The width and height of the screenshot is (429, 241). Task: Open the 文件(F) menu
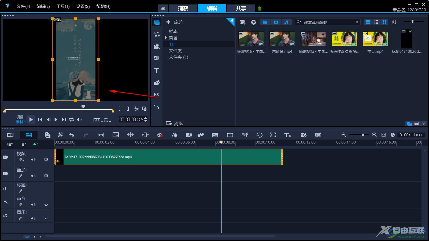click(x=23, y=6)
